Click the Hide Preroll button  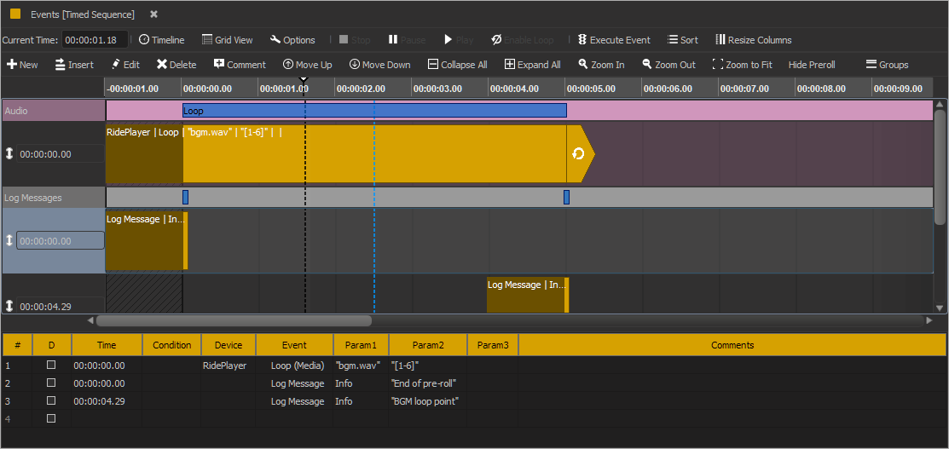coord(812,65)
